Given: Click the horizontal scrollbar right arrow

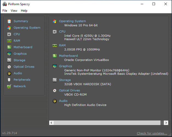Looking at the screenshot, I should [x=166, y=123].
